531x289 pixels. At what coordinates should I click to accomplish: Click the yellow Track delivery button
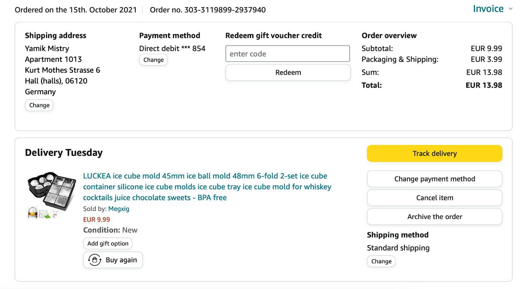[x=434, y=154]
